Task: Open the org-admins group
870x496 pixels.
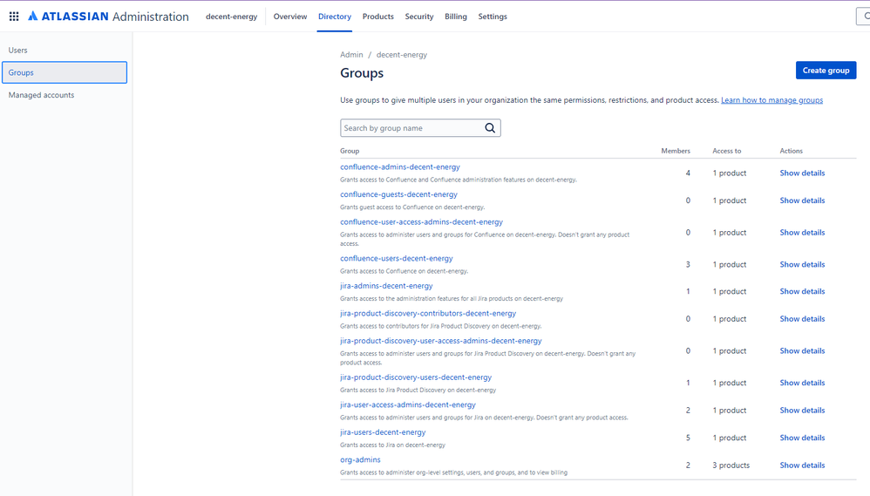Action: (360, 460)
